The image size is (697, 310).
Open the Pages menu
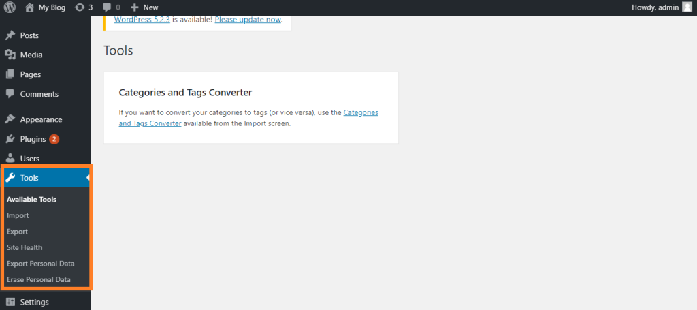[x=31, y=74]
